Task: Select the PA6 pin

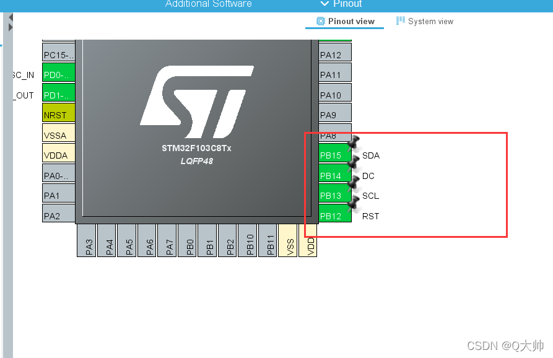Action: click(x=147, y=240)
